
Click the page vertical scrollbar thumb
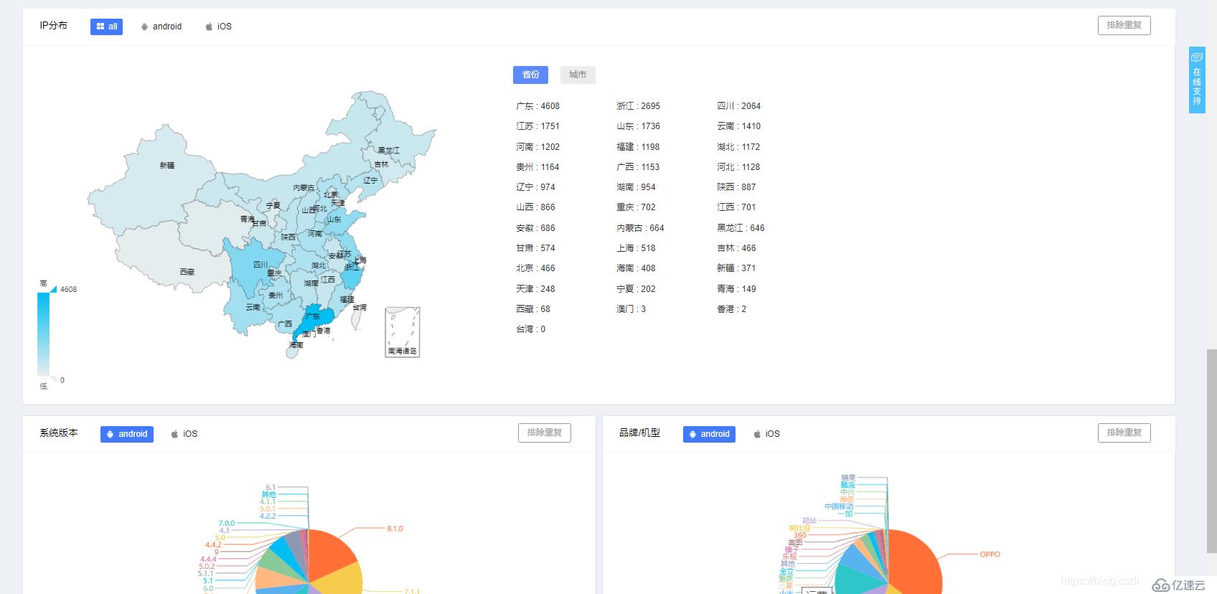tap(1211, 451)
